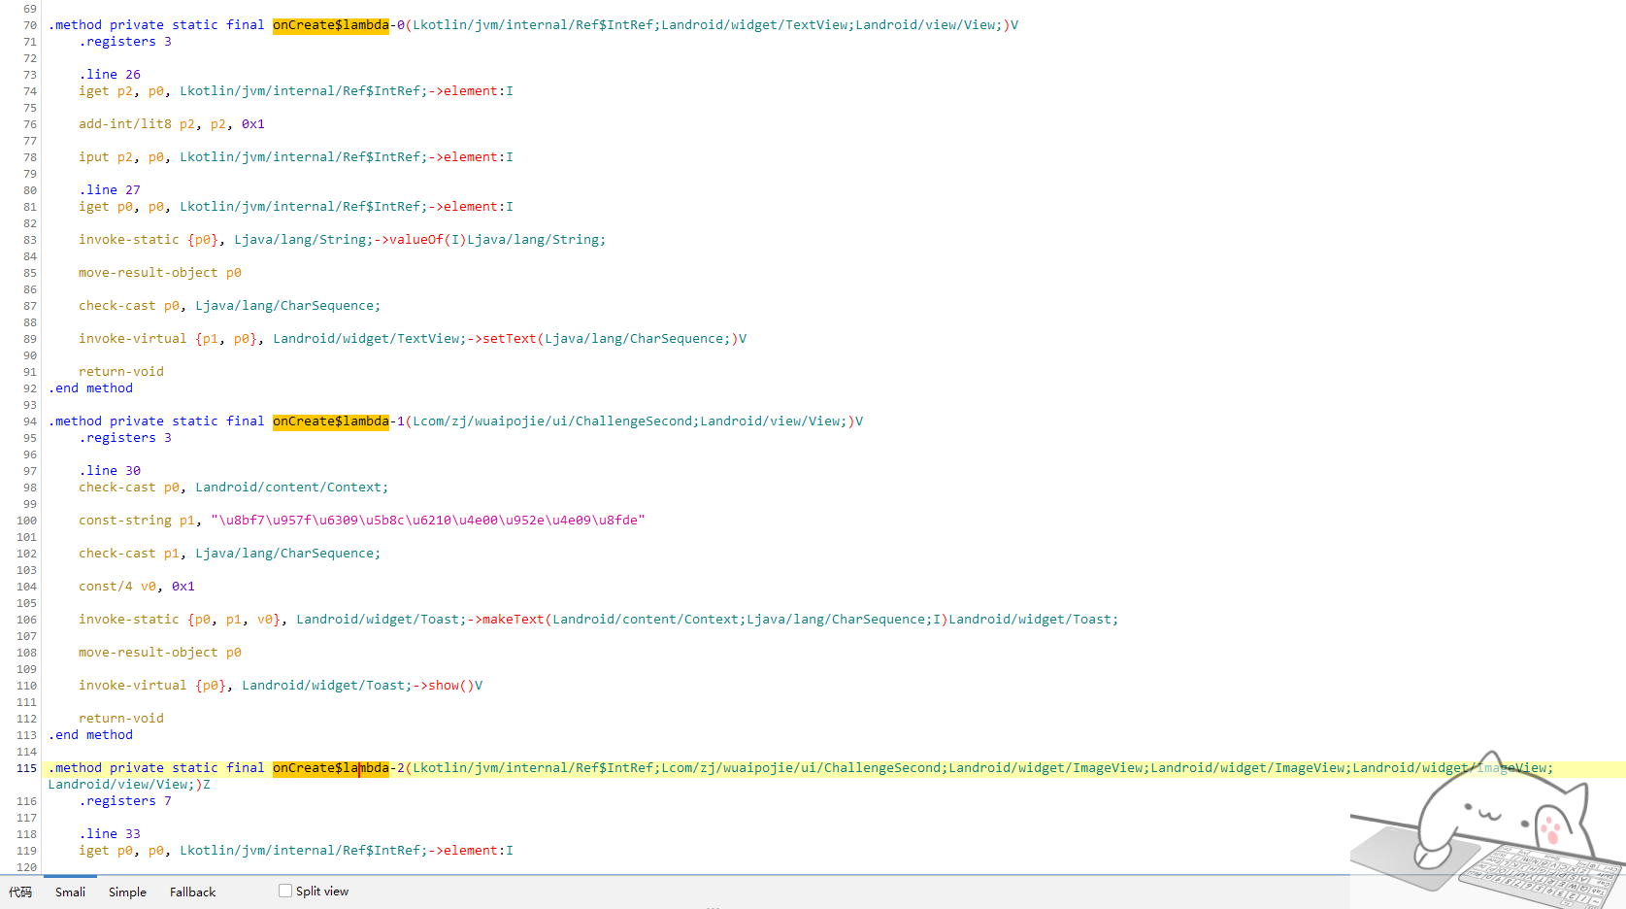
Task: Click highlighted onCreate$lambda on line 94
Action: tap(330, 421)
